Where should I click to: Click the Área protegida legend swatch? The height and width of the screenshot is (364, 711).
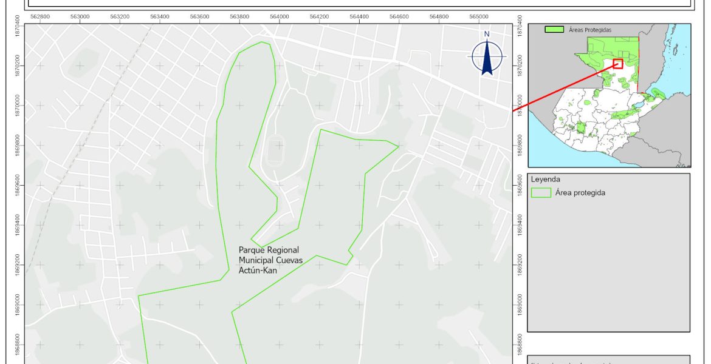pos(540,193)
